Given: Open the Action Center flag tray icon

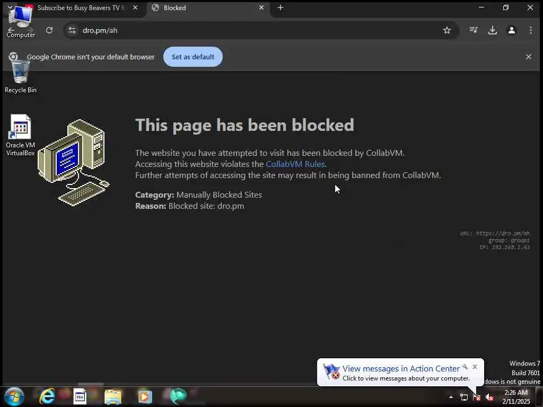Looking at the screenshot, I should pos(477,397).
